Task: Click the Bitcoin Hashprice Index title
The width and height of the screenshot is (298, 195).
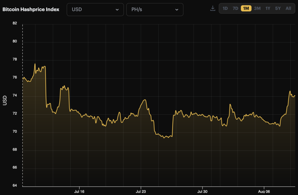Action: (31, 9)
